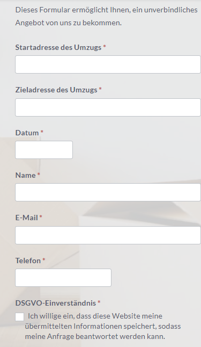The height and width of the screenshot is (347, 201).
Task: Activate the E-Mail input box
Action: coord(108,235)
